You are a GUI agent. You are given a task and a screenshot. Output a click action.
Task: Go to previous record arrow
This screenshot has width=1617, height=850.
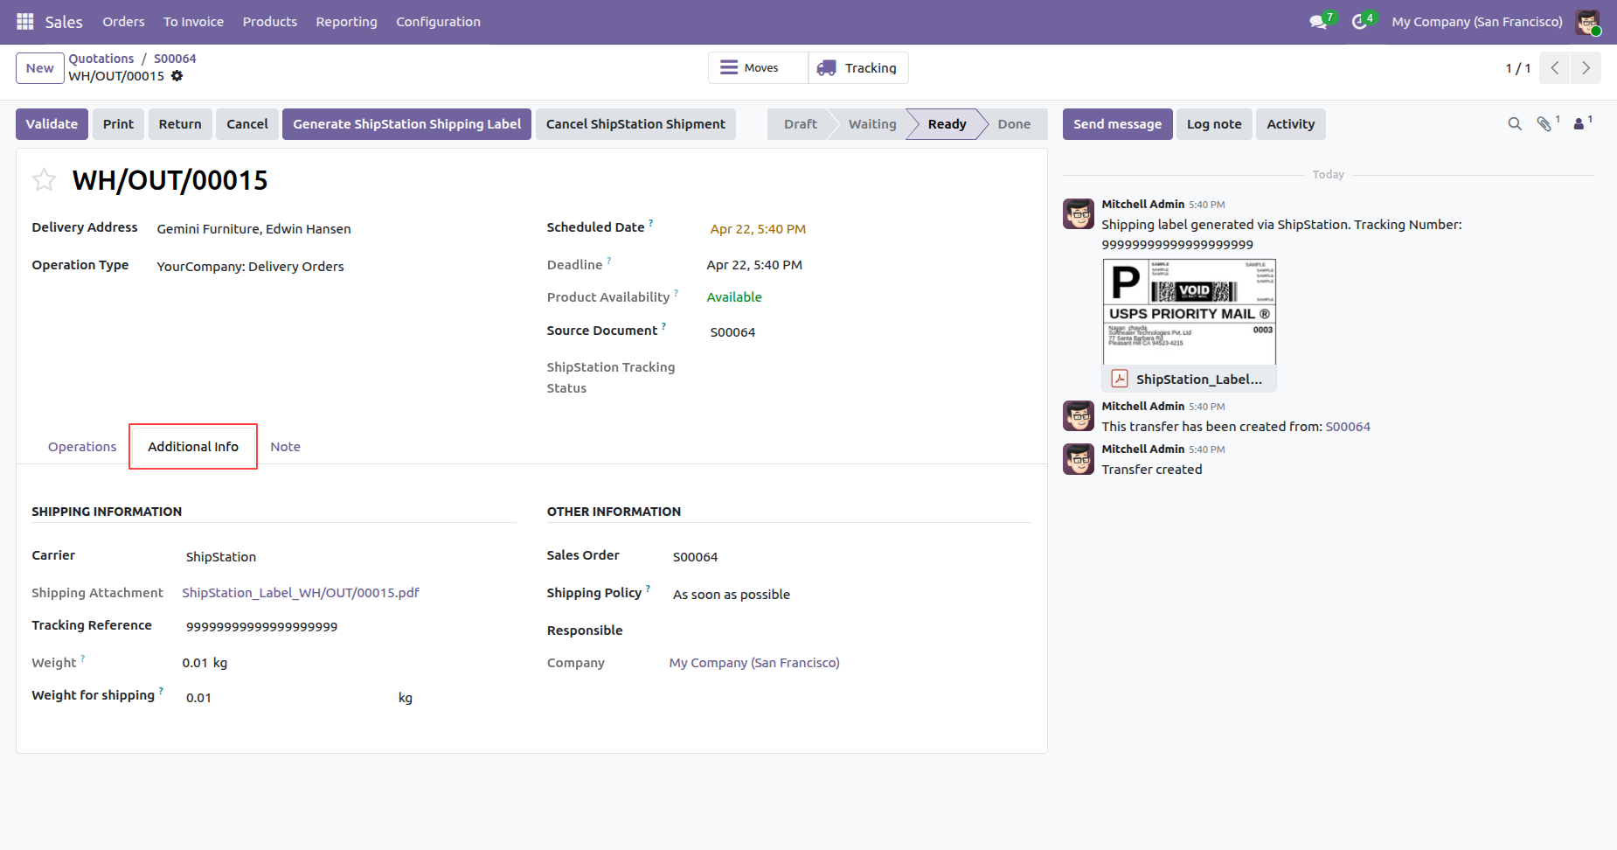click(1555, 68)
